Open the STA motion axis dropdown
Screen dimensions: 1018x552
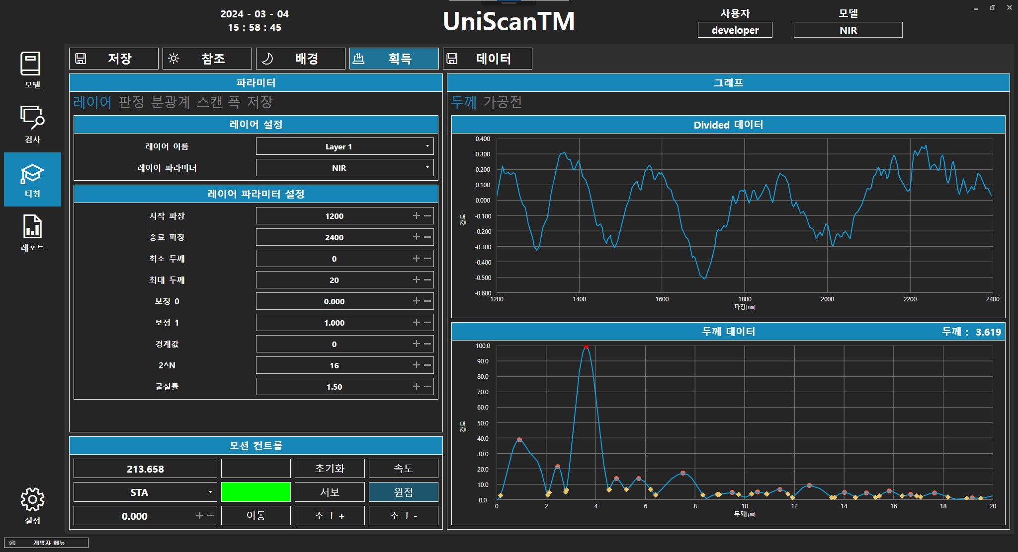point(145,492)
